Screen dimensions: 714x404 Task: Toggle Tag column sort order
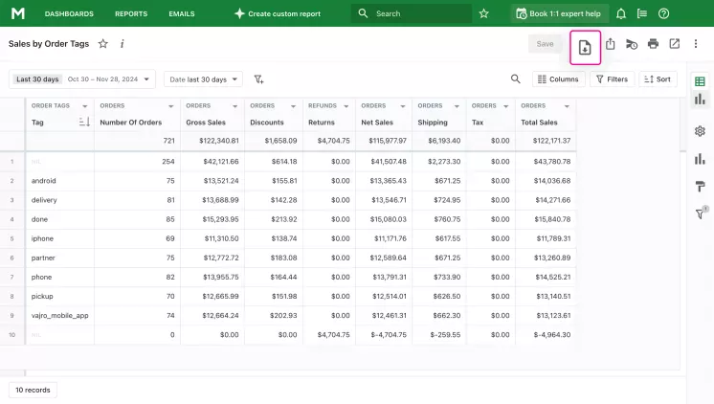(x=84, y=123)
